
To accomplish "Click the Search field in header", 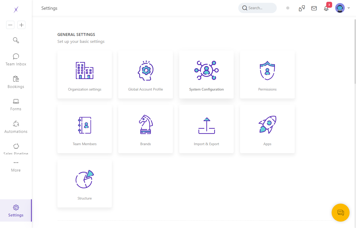I will pyautogui.click(x=258, y=8).
